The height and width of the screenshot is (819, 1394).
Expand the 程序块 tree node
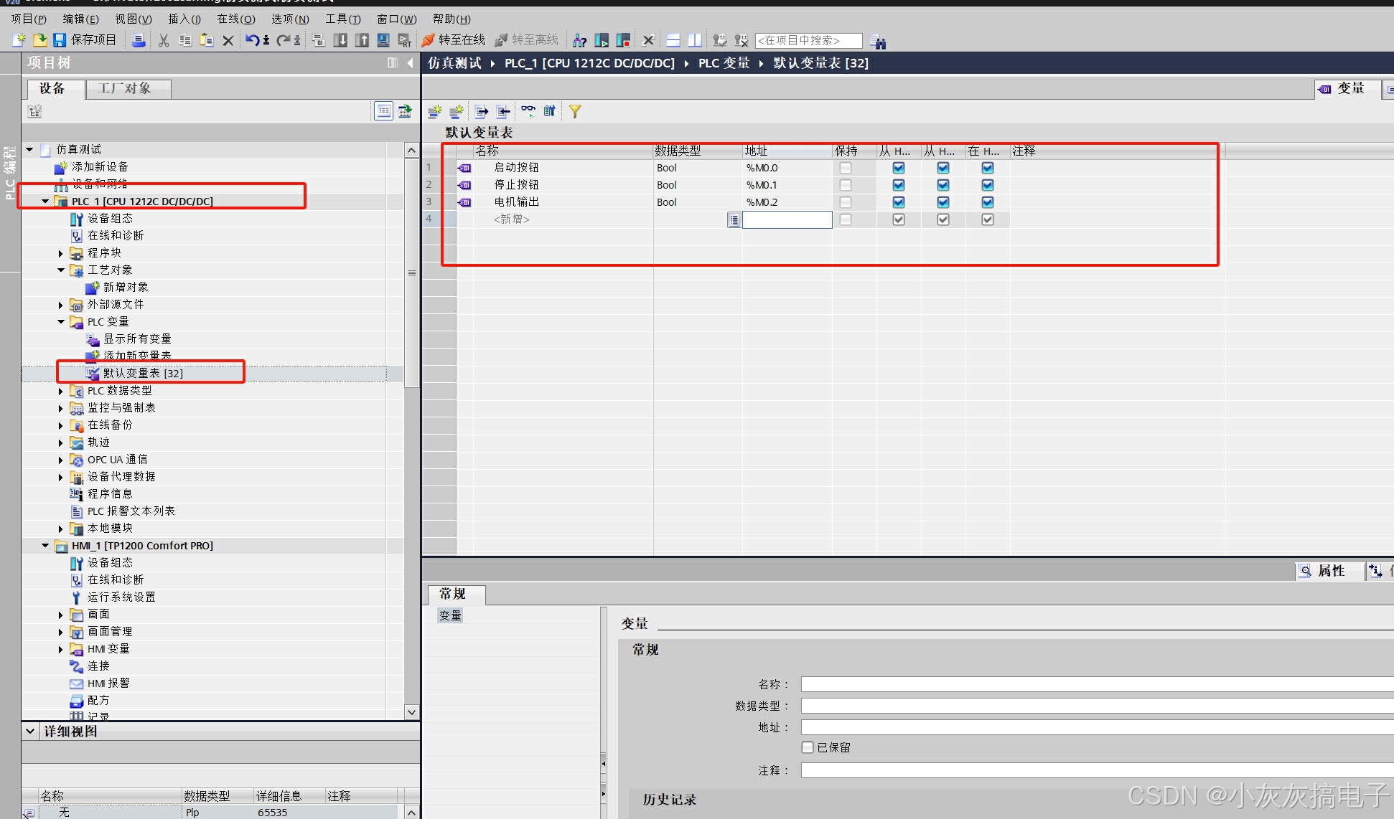click(61, 253)
